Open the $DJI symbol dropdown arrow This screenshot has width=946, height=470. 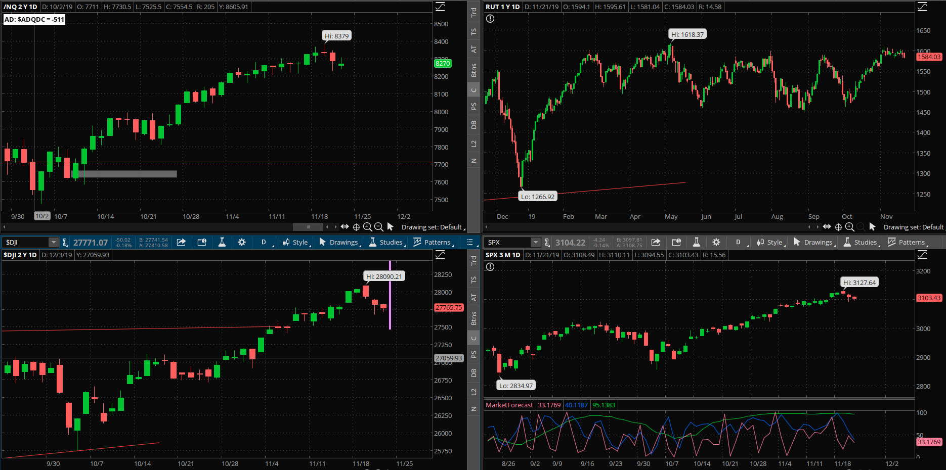tap(53, 243)
